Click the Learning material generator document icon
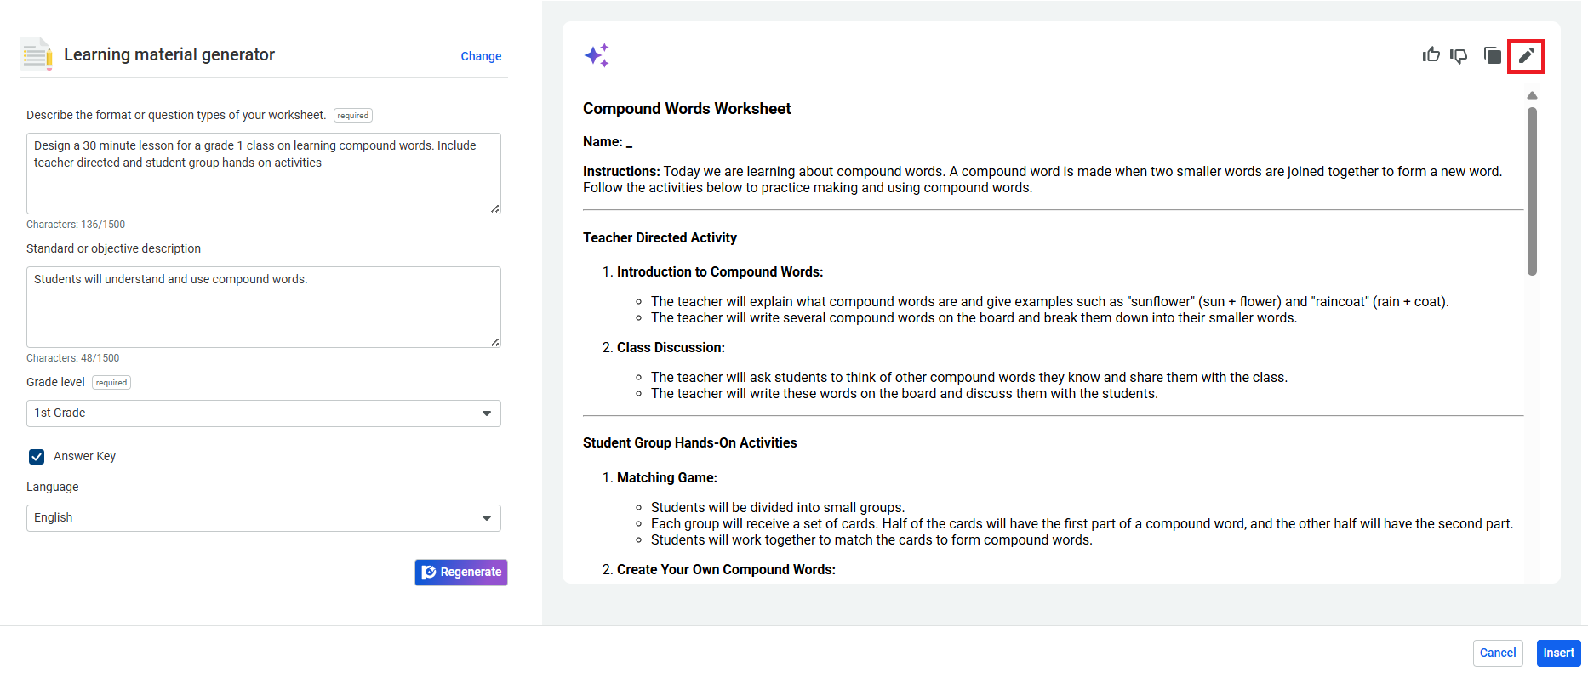Image resolution: width=1588 pixels, height=673 pixels. pos(37,54)
